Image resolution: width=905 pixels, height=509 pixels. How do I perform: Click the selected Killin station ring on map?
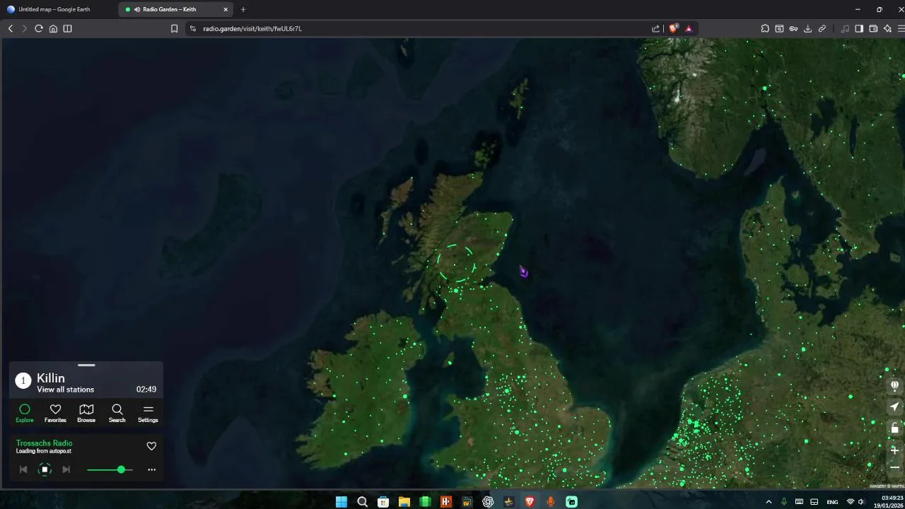[x=456, y=264]
